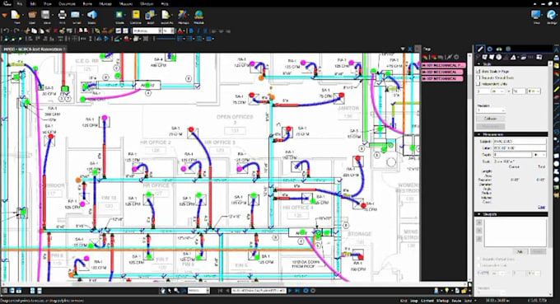Image resolution: width=560 pixels, height=304 pixels.
Task: Go to previous page arrow in navigation bar
Action: [227, 291]
